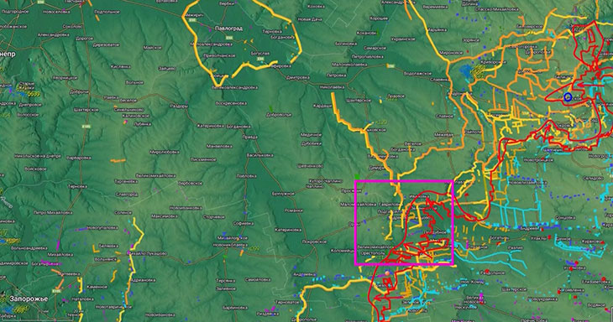Click the Синельниково town label
Image resolution: width=613 pixels, height=322 pixels.
[128, 110]
